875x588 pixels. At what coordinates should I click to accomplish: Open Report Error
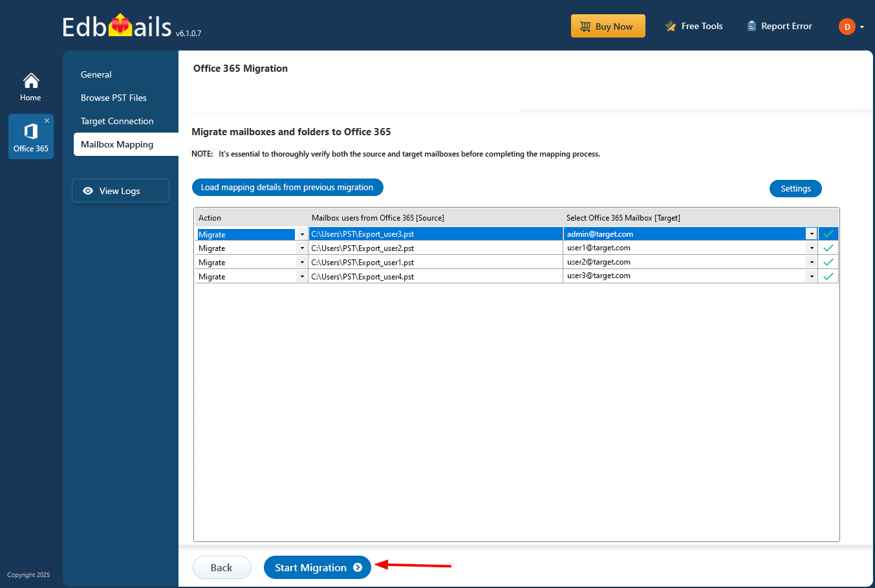coord(779,26)
